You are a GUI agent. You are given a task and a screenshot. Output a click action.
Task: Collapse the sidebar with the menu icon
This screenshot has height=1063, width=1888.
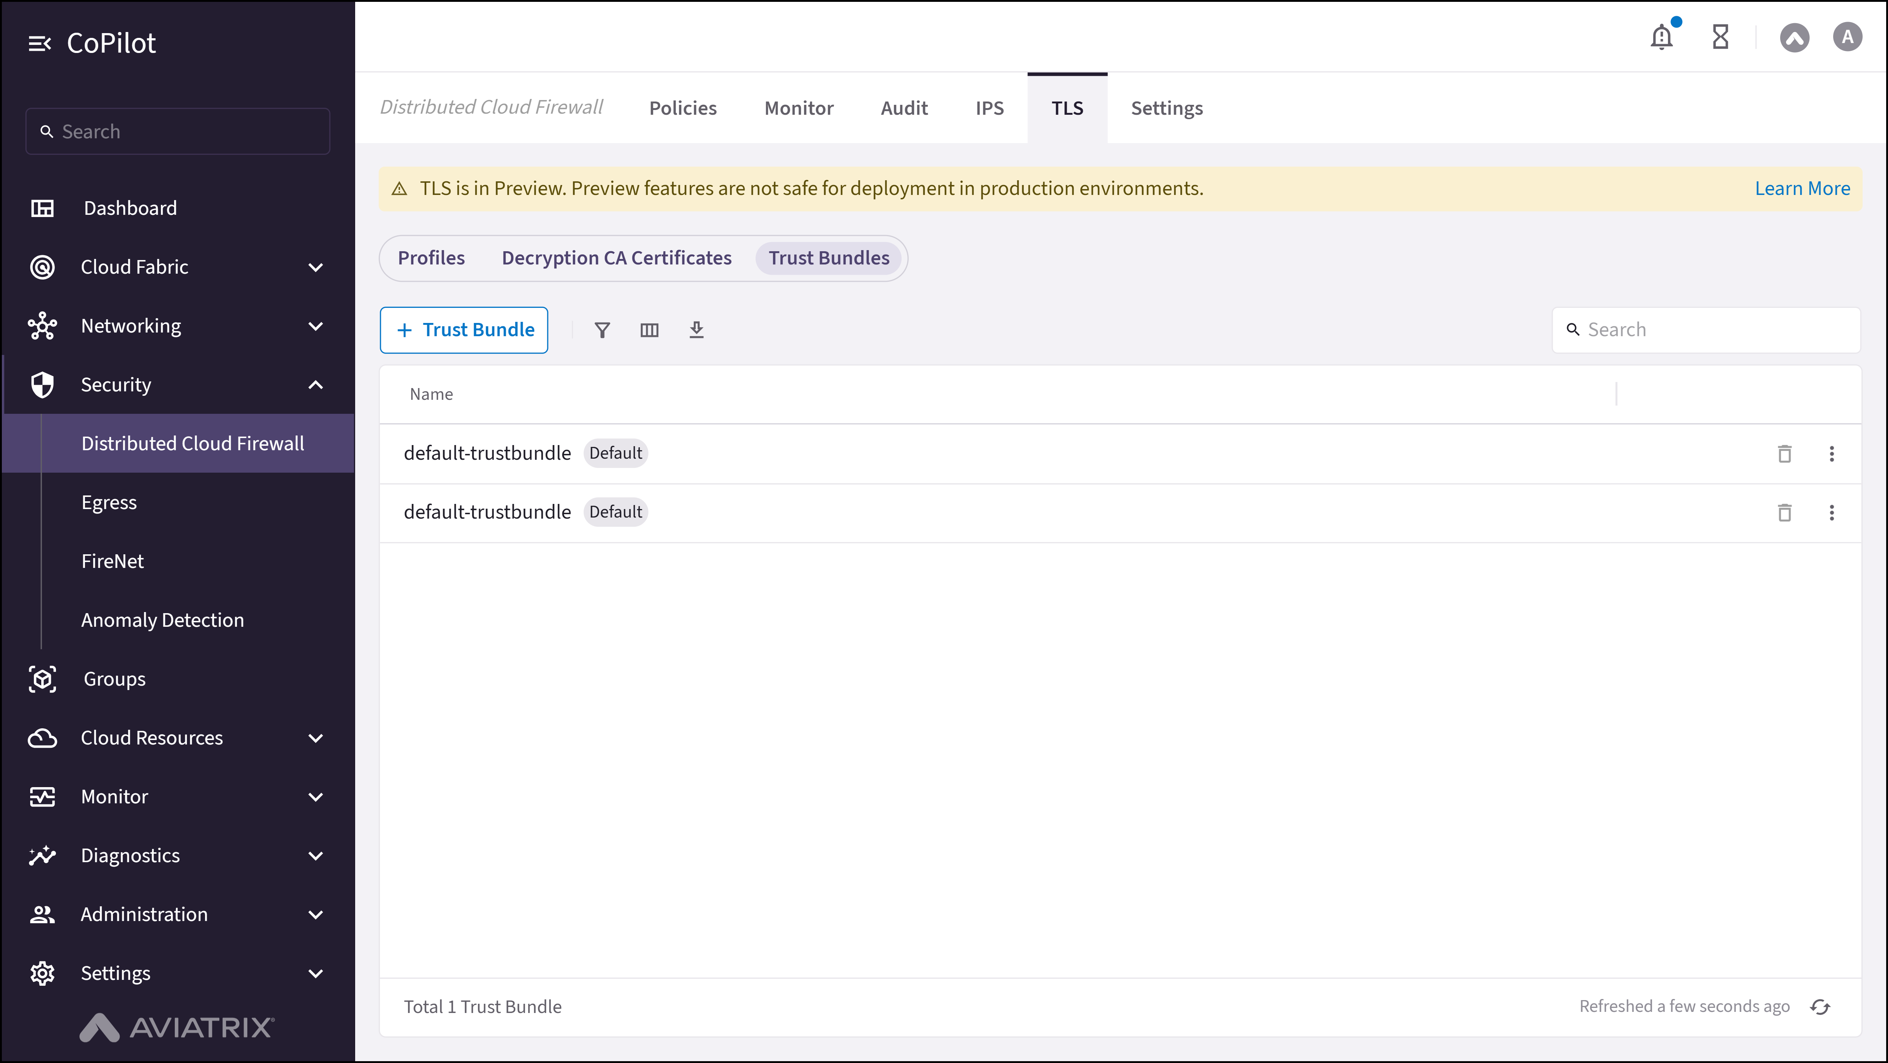pos(40,44)
